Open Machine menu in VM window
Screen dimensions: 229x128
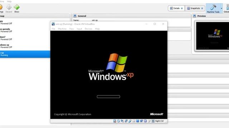pos(62,29)
